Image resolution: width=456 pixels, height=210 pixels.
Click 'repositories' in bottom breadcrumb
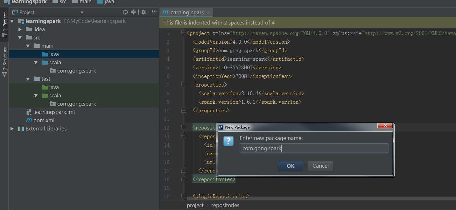(225, 205)
